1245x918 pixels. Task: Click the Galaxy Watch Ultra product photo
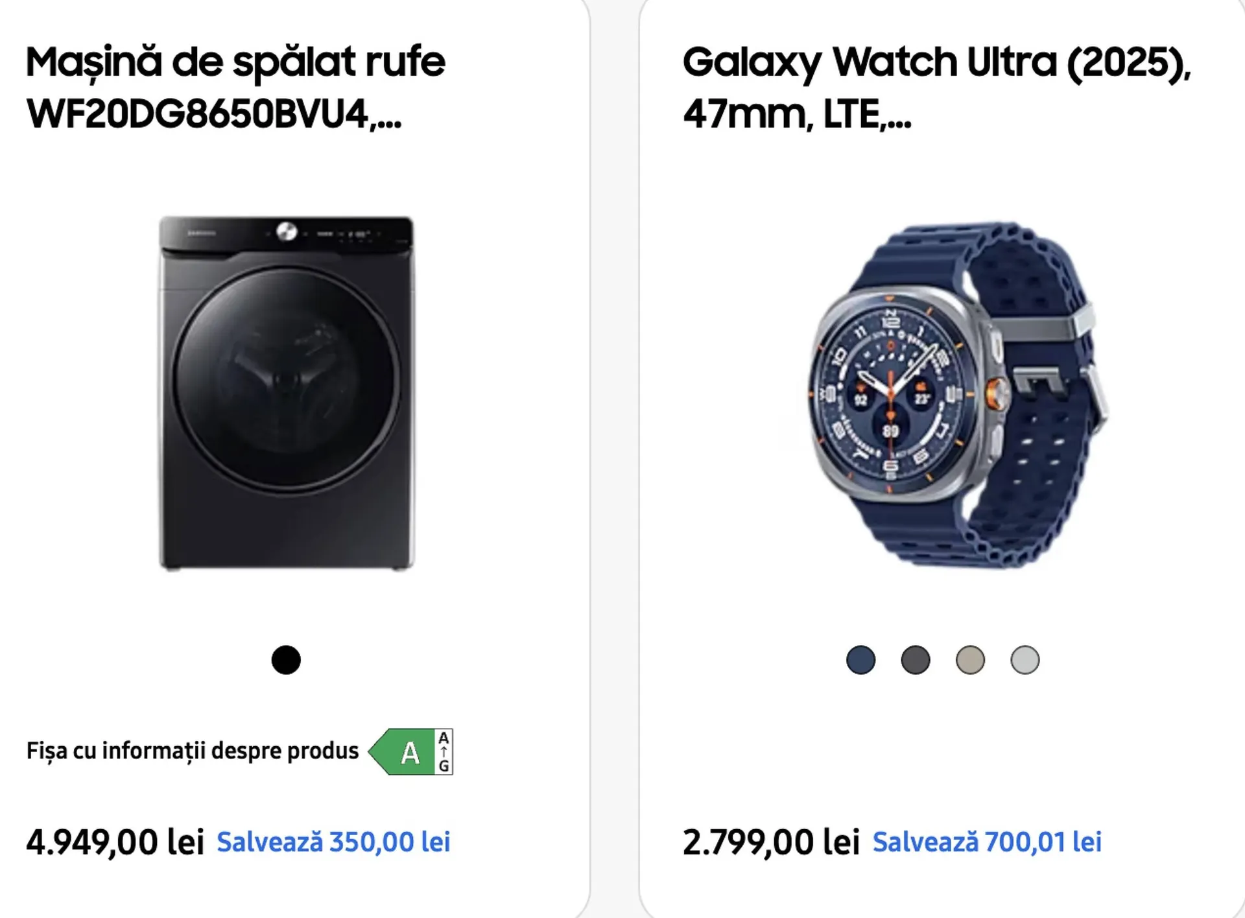pos(943,394)
